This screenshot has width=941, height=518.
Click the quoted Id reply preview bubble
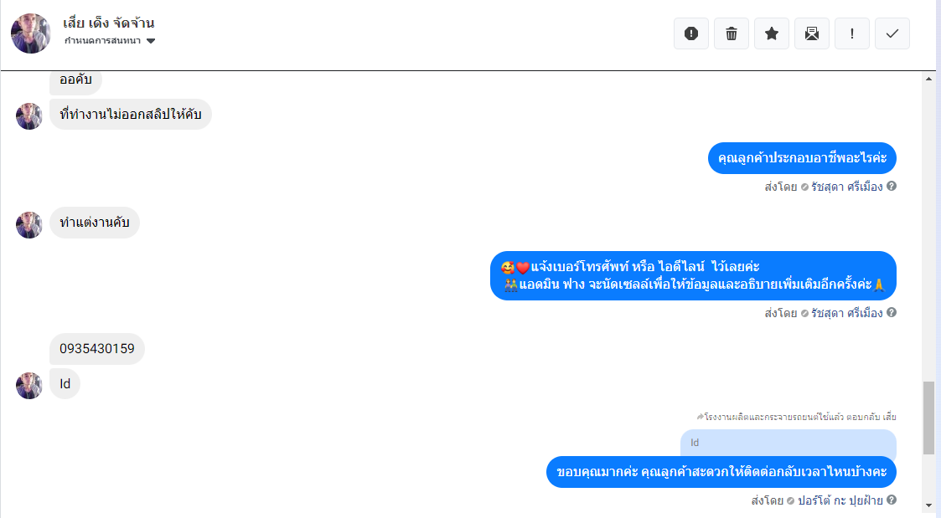[788, 443]
